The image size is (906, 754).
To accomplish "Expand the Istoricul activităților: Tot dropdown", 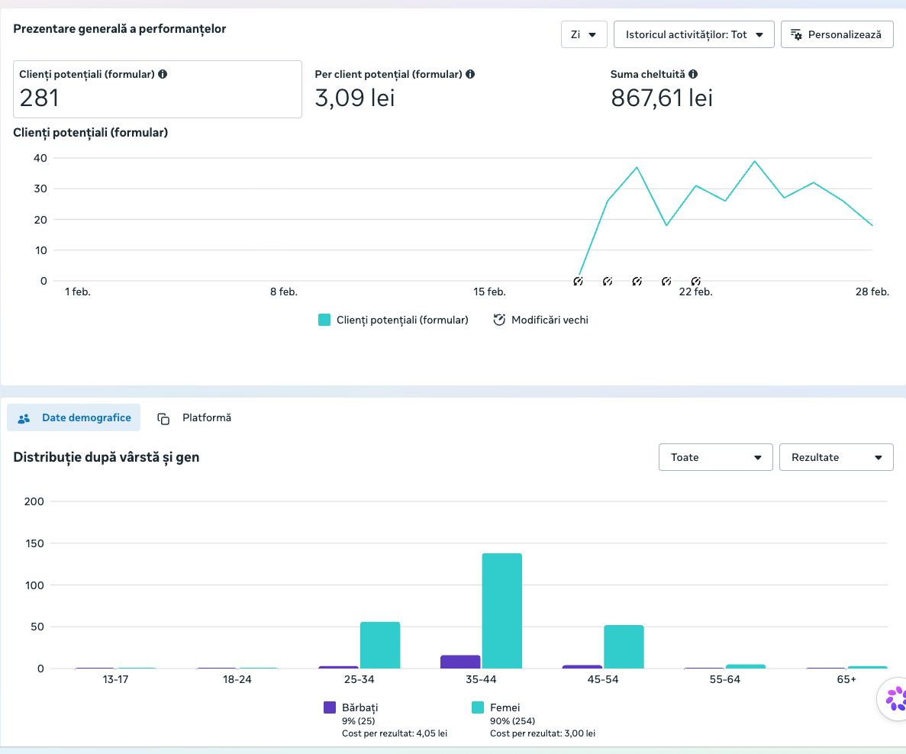I will point(694,34).
